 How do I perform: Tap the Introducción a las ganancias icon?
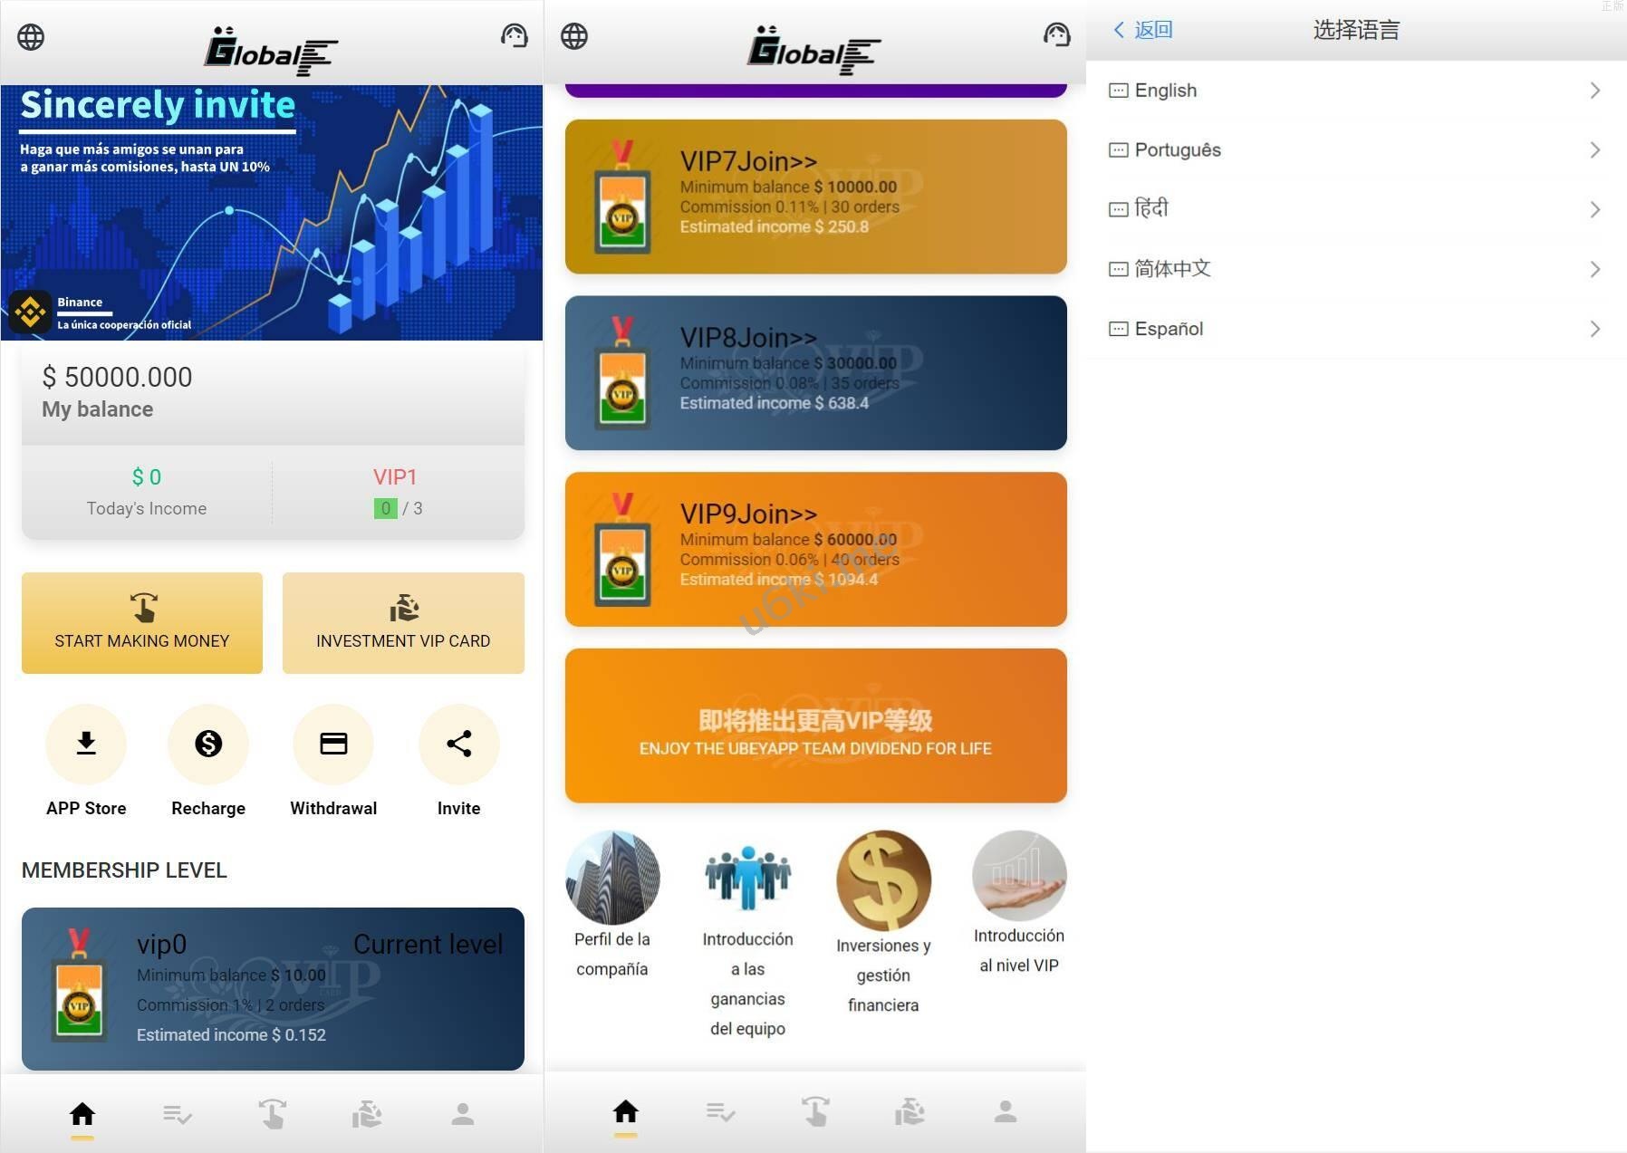[747, 876]
